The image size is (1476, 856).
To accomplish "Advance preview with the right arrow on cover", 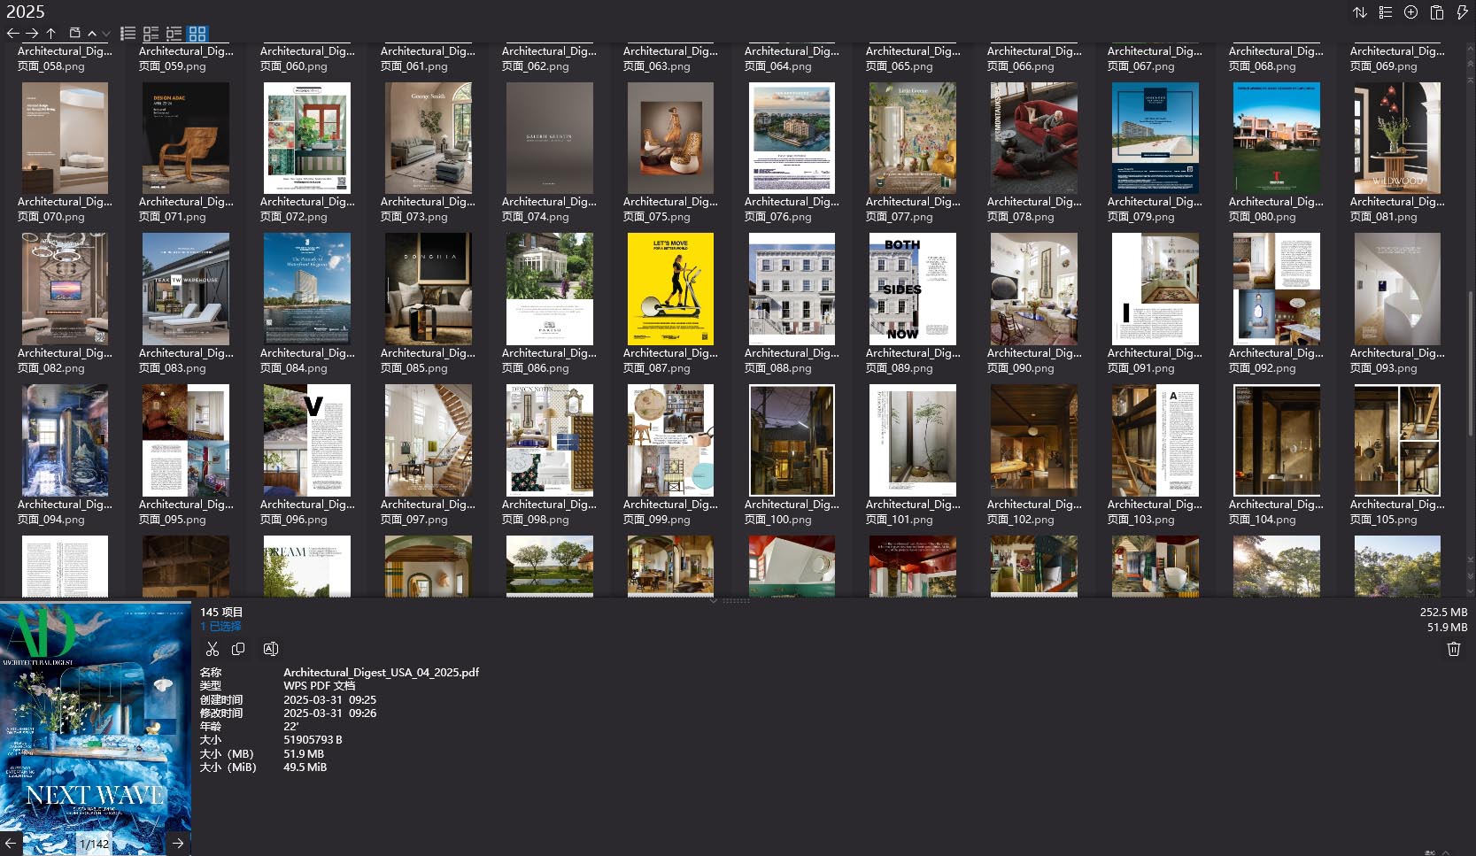I will pos(177,843).
